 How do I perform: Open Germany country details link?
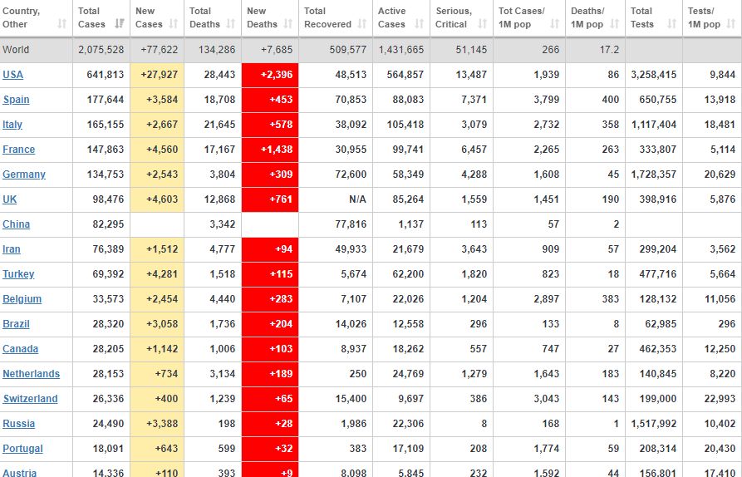click(x=24, y=175)
